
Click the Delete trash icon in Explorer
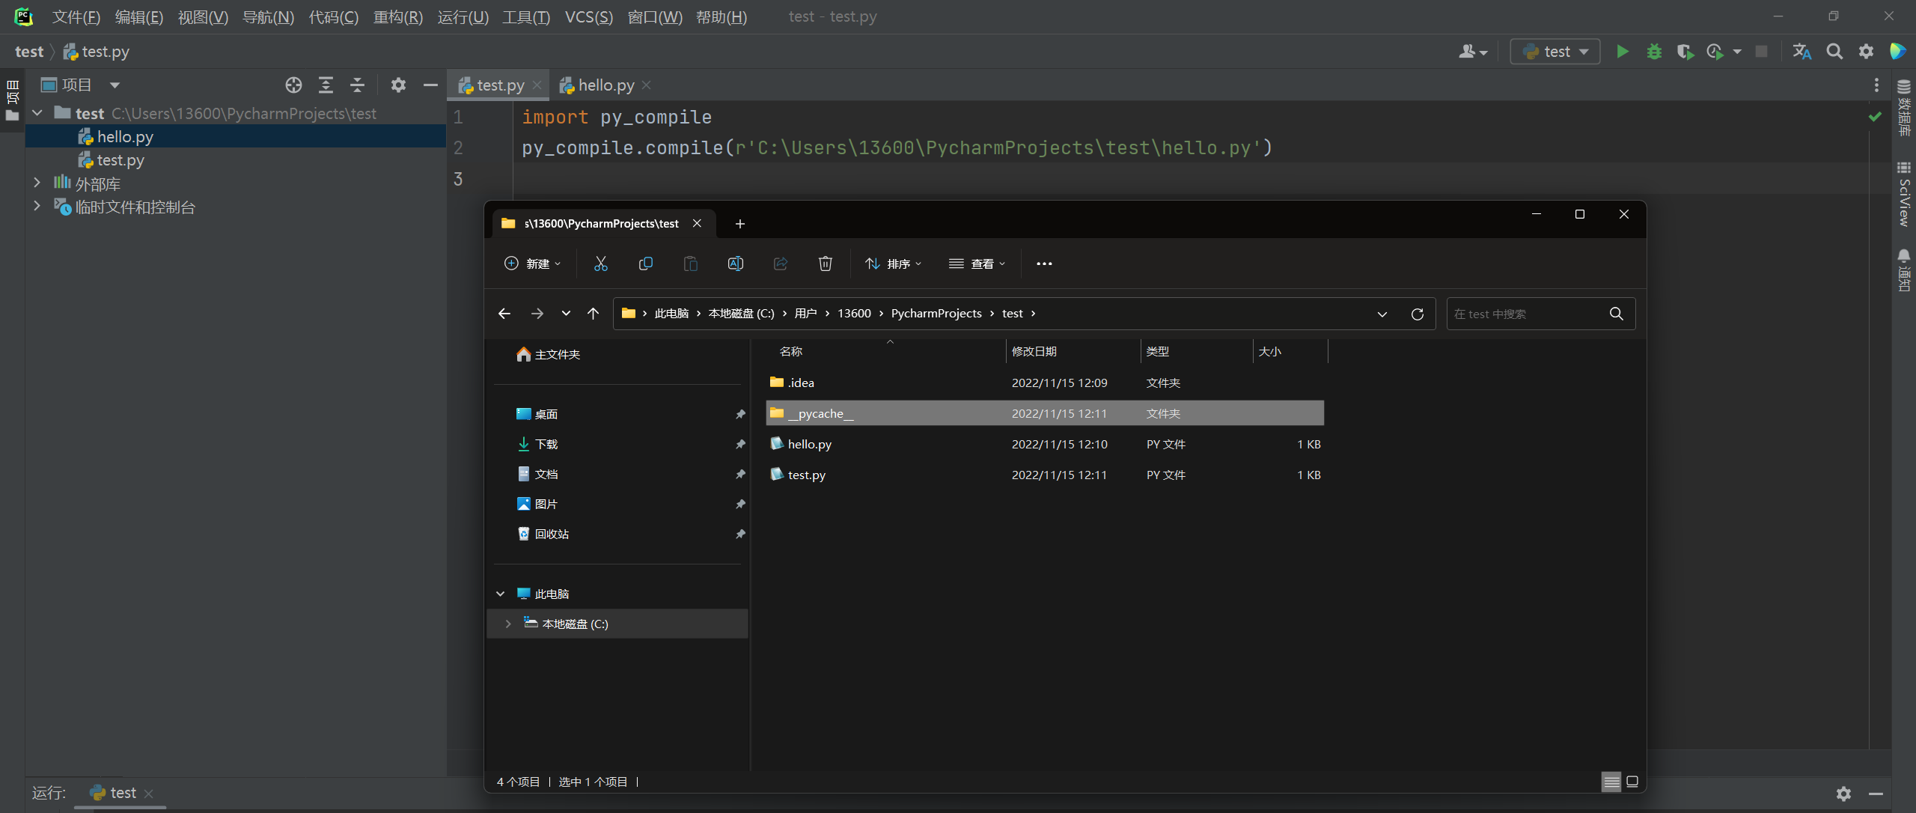(x=825, y=264)
